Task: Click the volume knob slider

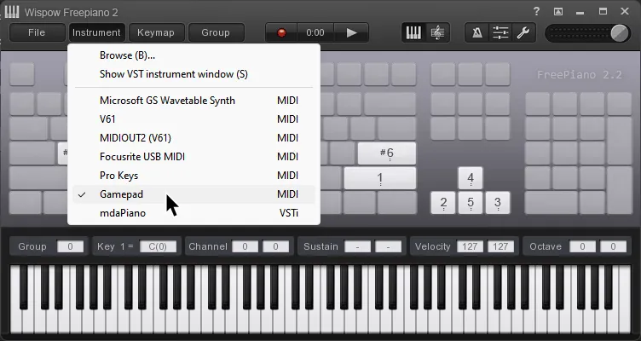Action: [620, 33]
